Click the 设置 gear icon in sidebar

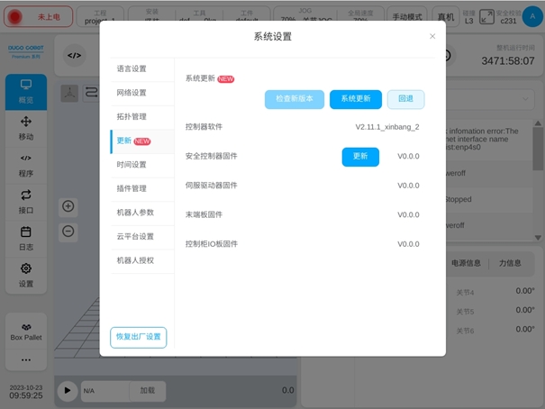coord(26,274)
